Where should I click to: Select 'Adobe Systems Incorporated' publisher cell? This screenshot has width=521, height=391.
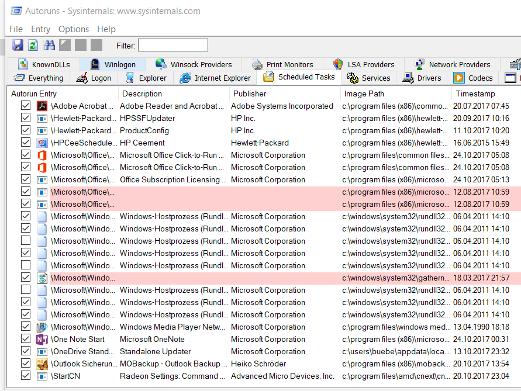pos(282,106)
